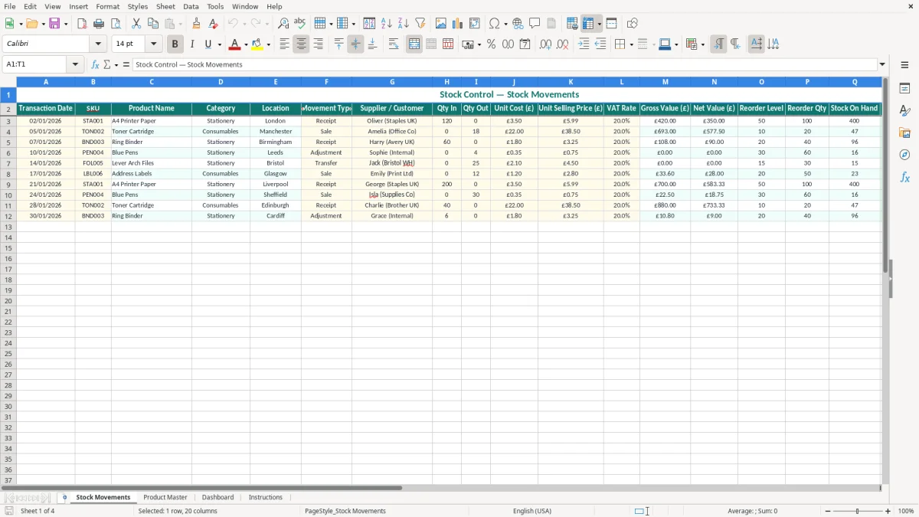Click the Print icon
This screenshot has width=919, height=517.
click(99, 24)
